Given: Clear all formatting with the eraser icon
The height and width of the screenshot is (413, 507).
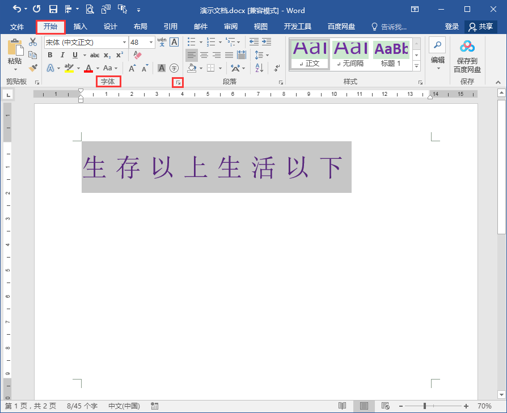Looking at the screenshot, I should point(136,54).
